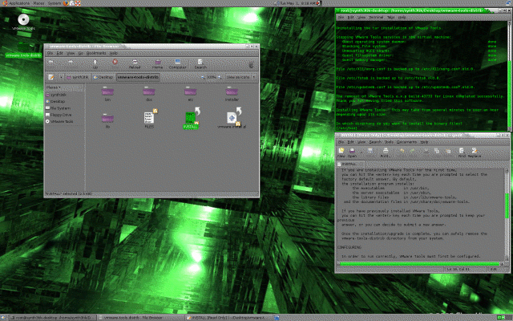Click New document icon in gedit
The width and height of the screenshot is (513, 321).
pyautogui.click(x=341, y=152)
